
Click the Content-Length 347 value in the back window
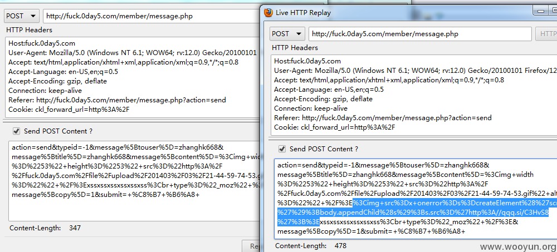pos(75,228)
